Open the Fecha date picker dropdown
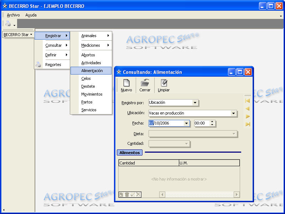 186,123
